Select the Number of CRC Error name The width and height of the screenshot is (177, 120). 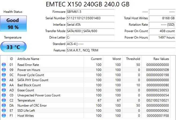click(x=32, y=106)
